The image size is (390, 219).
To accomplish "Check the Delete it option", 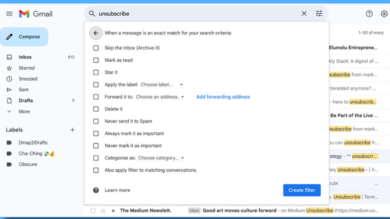I will [x=96, y=109].
